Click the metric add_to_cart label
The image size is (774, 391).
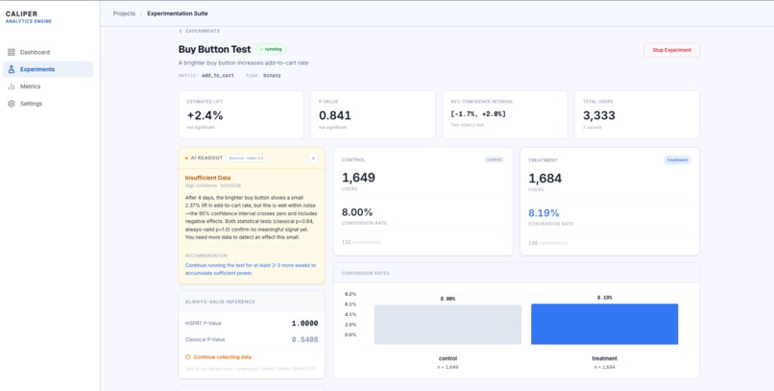pos(206,76)
